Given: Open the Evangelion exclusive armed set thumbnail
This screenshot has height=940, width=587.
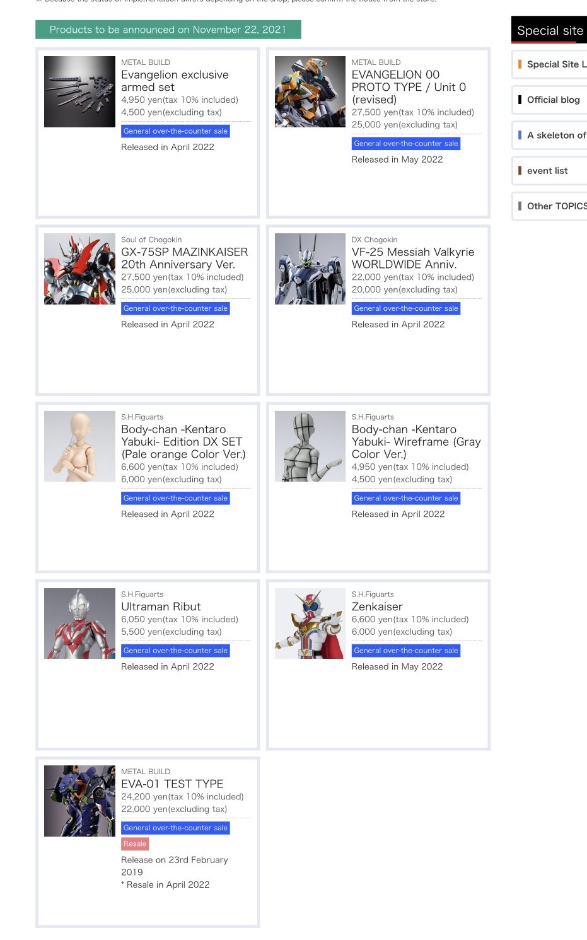Looking at the screenshot, I should pyautogui.click(x=79, y=91).
